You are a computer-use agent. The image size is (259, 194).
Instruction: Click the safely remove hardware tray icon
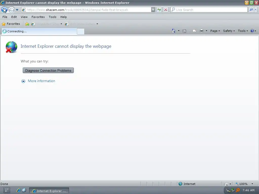pyautogui.click(x=233, y=190)
